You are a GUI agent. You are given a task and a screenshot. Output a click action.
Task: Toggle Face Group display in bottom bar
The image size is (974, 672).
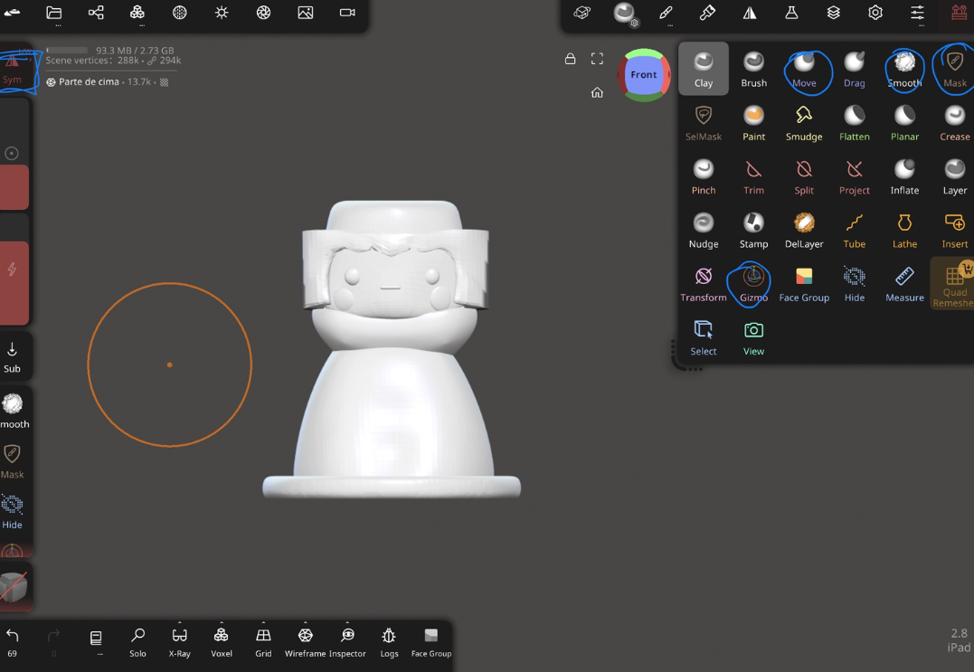[431, 642]
